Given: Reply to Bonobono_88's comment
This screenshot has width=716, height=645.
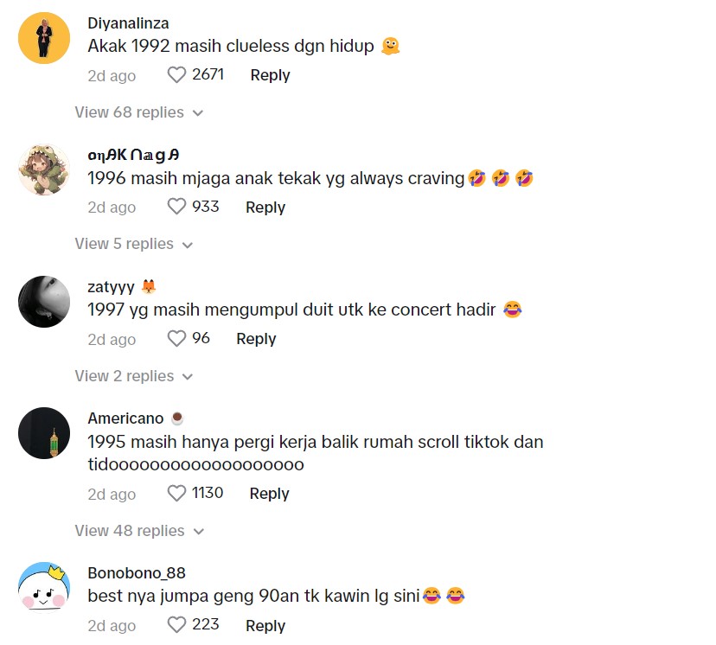Looking at the screenshot, I should (265, 626).
